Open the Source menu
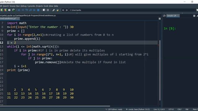The image size is (198, 111). click(12, 6)
